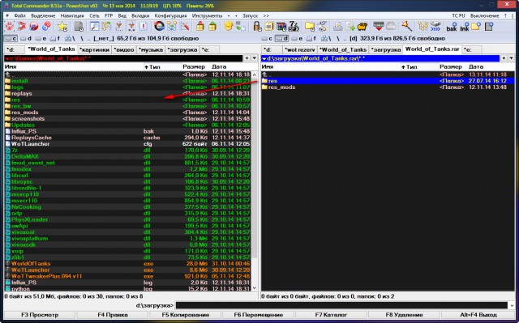Click the red crab icon in the toolbar
The image size is (519, 323).
tap(10, 27)
